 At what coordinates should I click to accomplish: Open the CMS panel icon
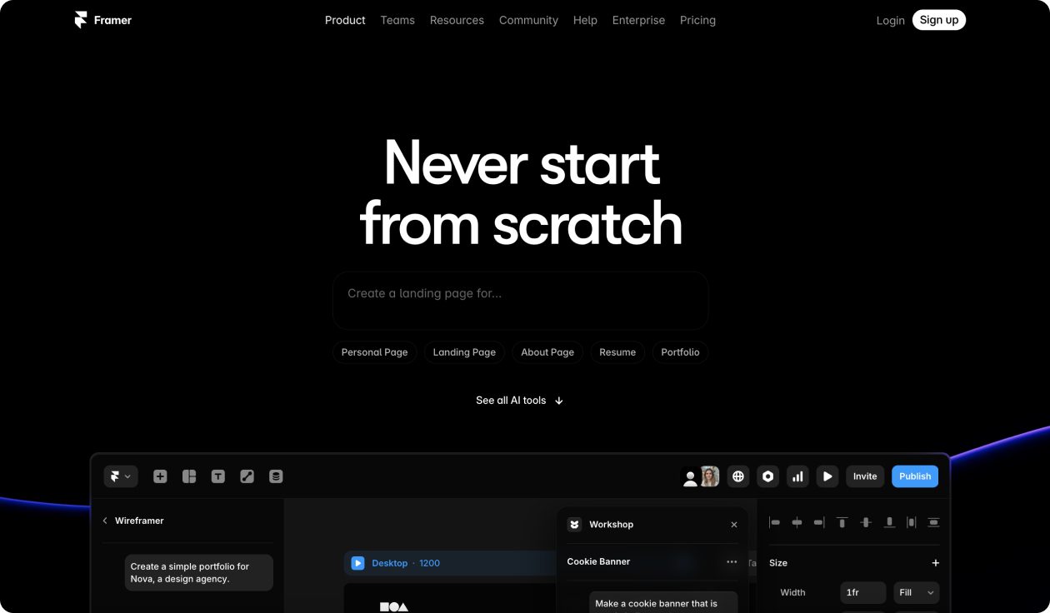coord(276,476)
